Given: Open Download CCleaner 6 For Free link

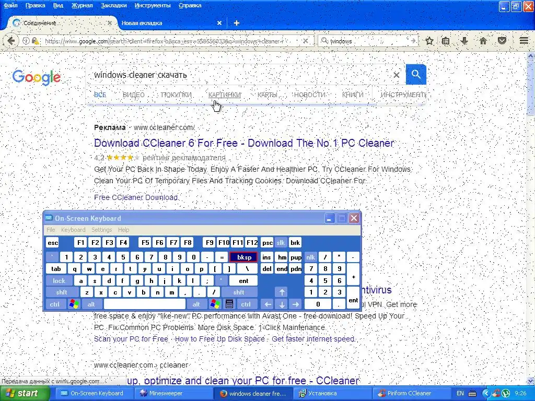Looking at the screenshot, I should (x=245, y=143).
